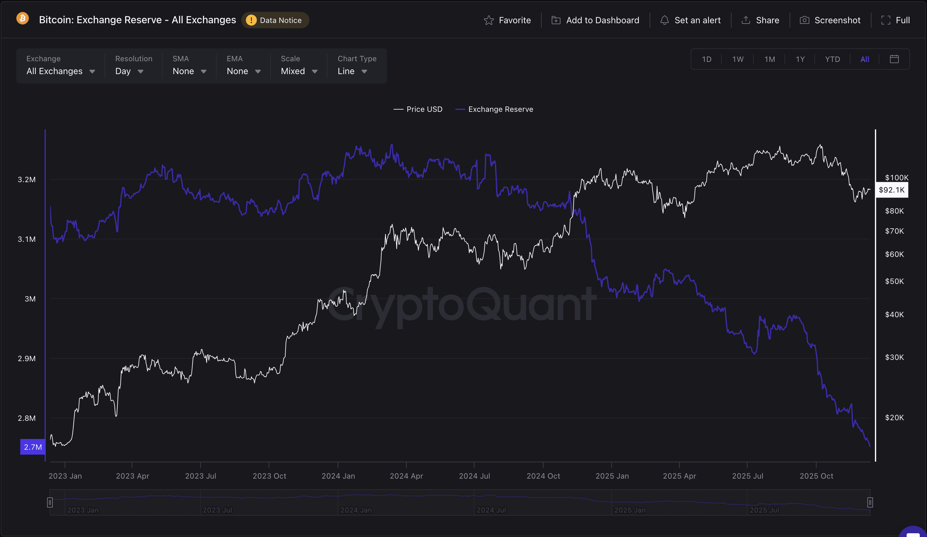Click the 1M range button

tap(769, 59)
